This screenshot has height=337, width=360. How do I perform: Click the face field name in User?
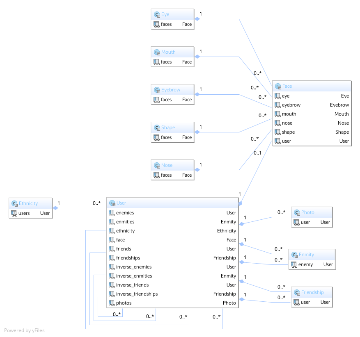coord(121,240)
